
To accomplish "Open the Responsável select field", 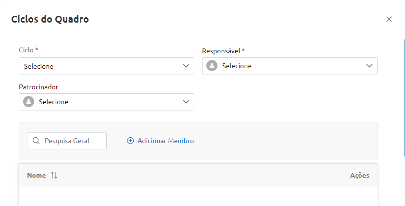I will pos(289,66).
